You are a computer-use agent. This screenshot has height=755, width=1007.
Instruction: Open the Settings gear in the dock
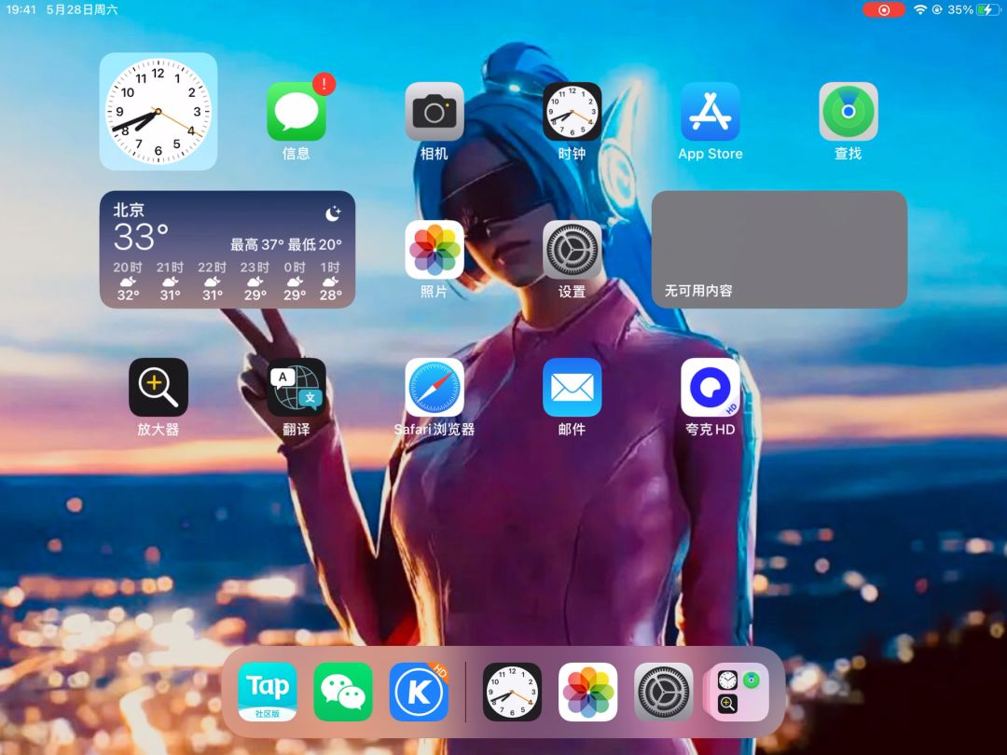point(664,692)
